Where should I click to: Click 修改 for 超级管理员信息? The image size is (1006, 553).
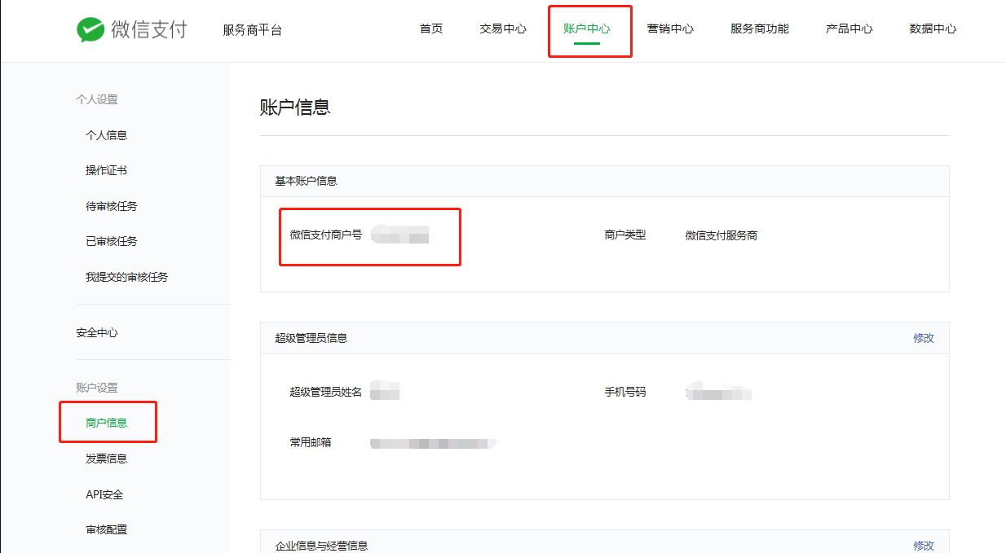tap(924, 338)
